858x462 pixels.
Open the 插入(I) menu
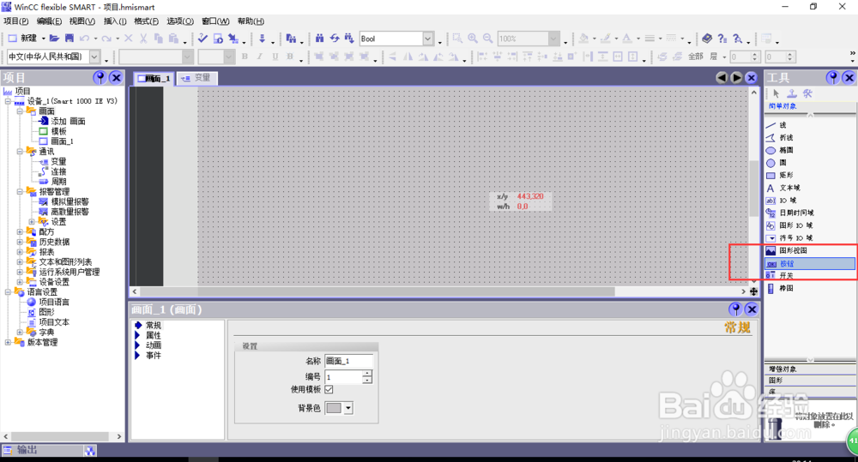click(x=115, y=21)
